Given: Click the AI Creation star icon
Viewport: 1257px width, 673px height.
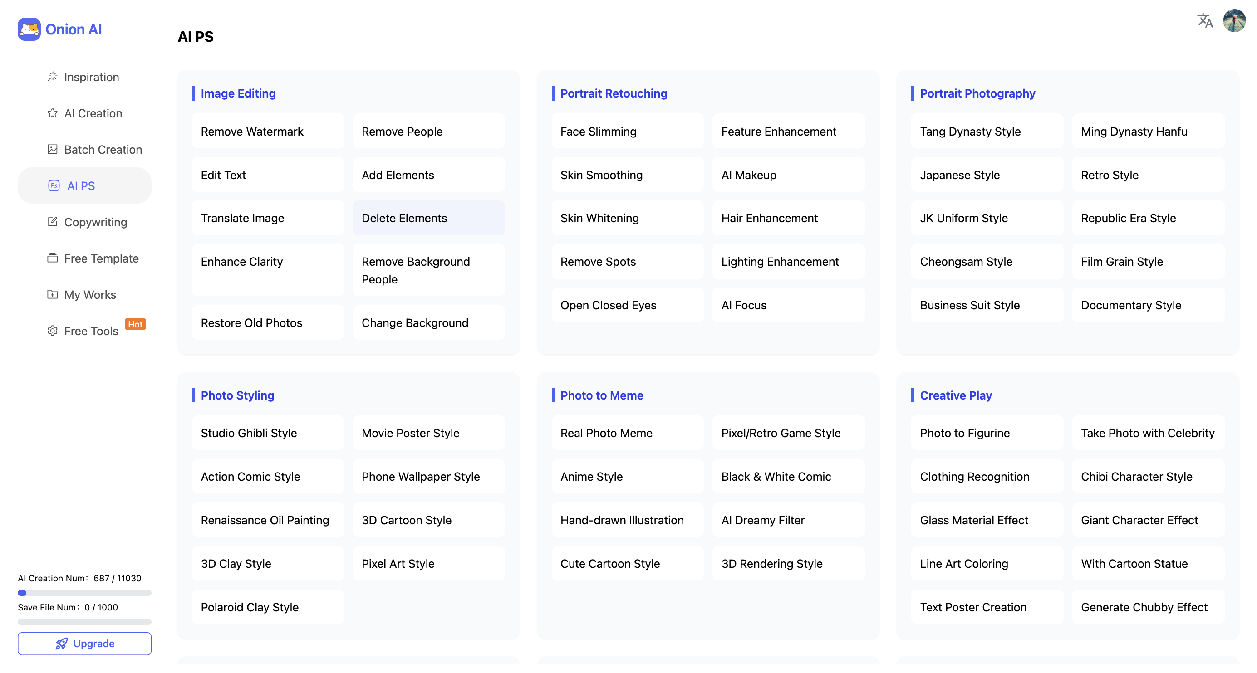Looking at the screenshot, I should coord(52,113).
